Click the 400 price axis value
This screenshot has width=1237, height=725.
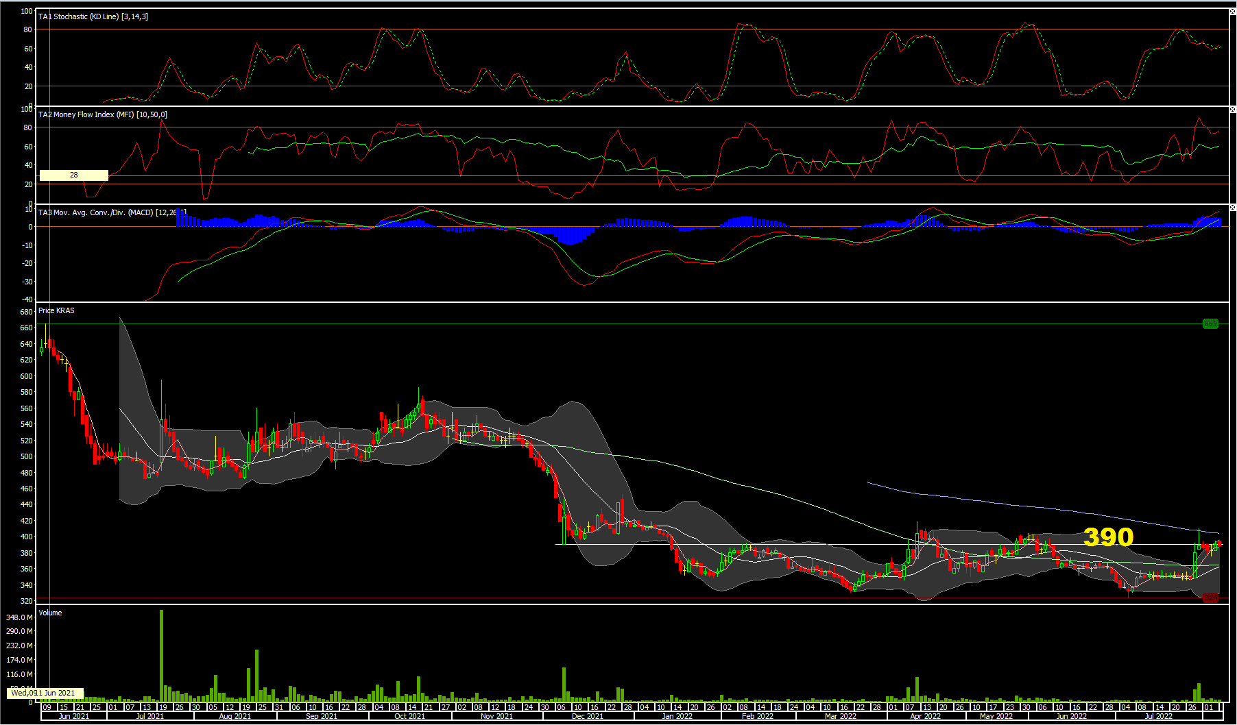point(26,537)
